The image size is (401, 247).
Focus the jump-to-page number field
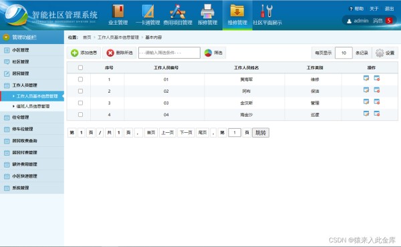pos(235,133)
